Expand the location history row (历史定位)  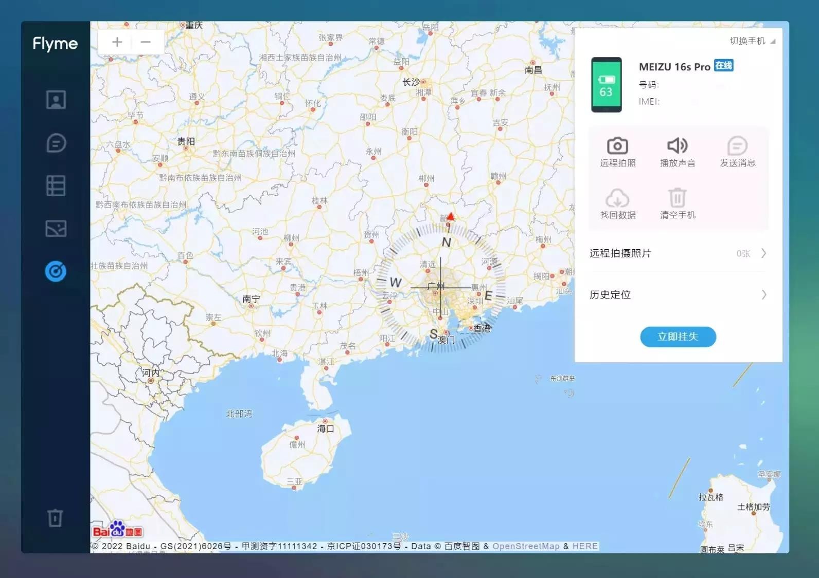pos(678,294)
